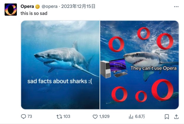Retweet the post with 103 reposts

[x=59, y=117]
